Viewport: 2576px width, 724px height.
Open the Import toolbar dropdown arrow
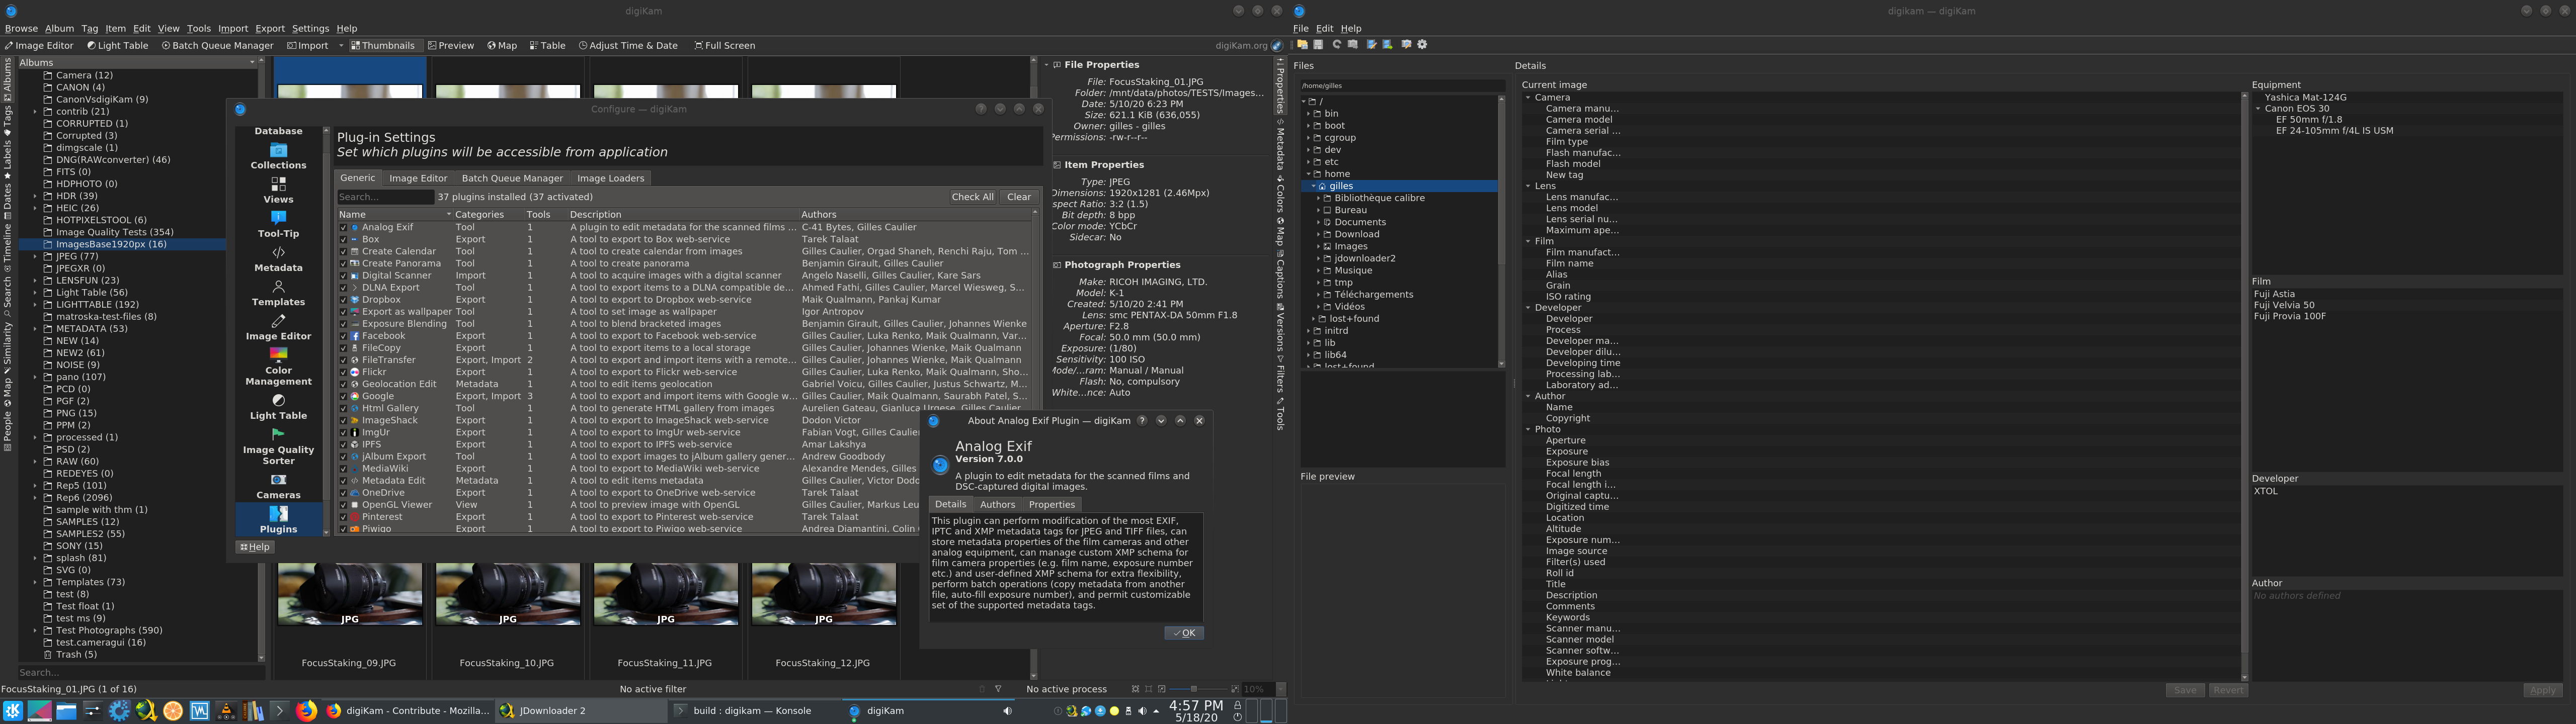[340, 45]
